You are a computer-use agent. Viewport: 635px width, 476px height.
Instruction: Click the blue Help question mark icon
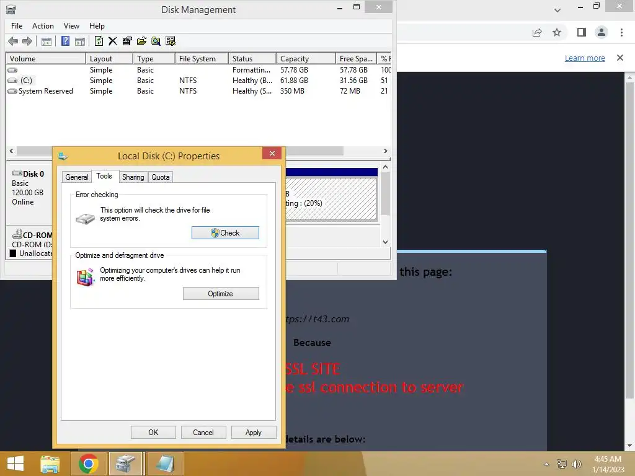[65, 41]
